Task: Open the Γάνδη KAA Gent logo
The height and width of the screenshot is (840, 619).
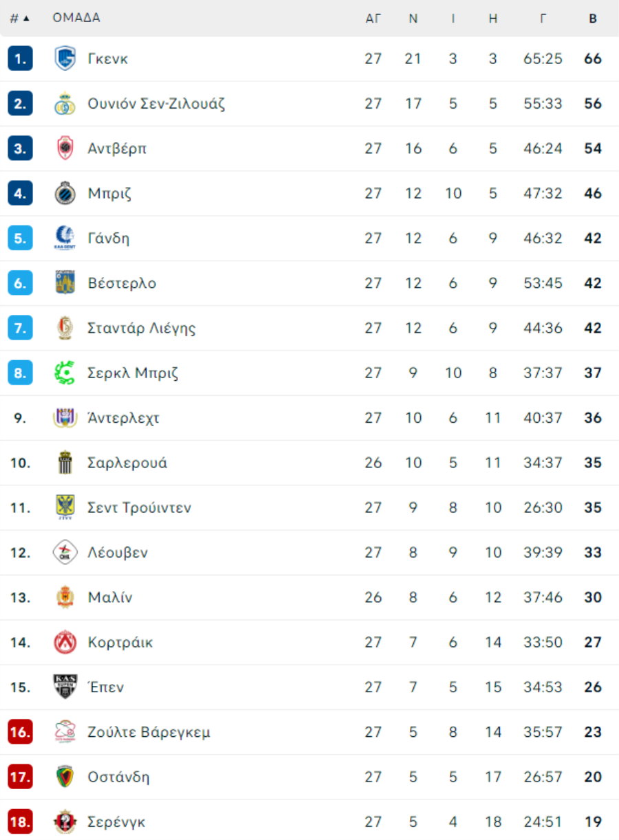Action: coord(65,239)
